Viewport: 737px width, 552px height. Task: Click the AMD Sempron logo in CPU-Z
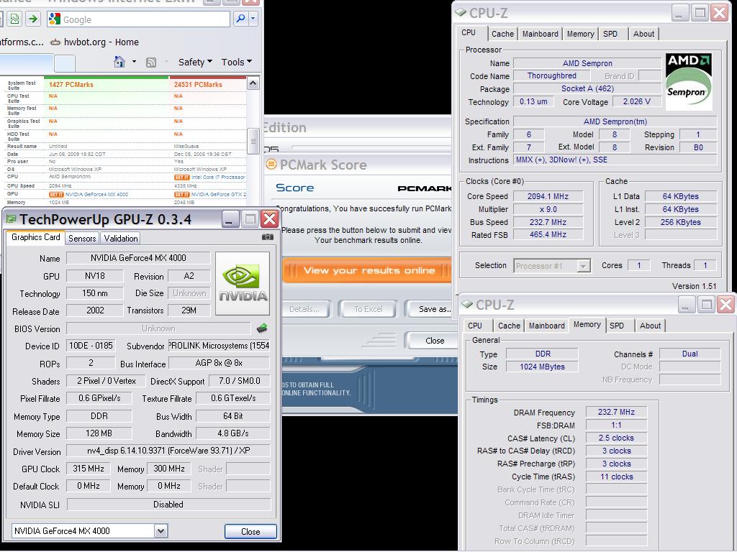pyautogui.click(x=689, y=82)
